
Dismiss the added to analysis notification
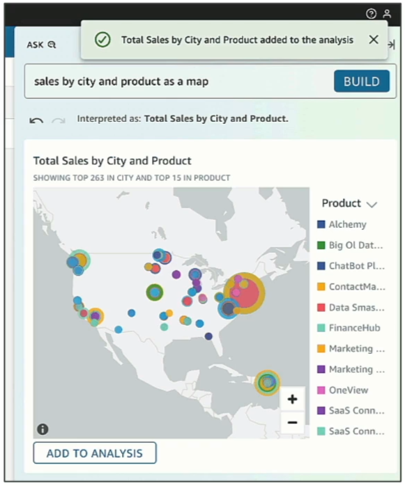point(374,40)
